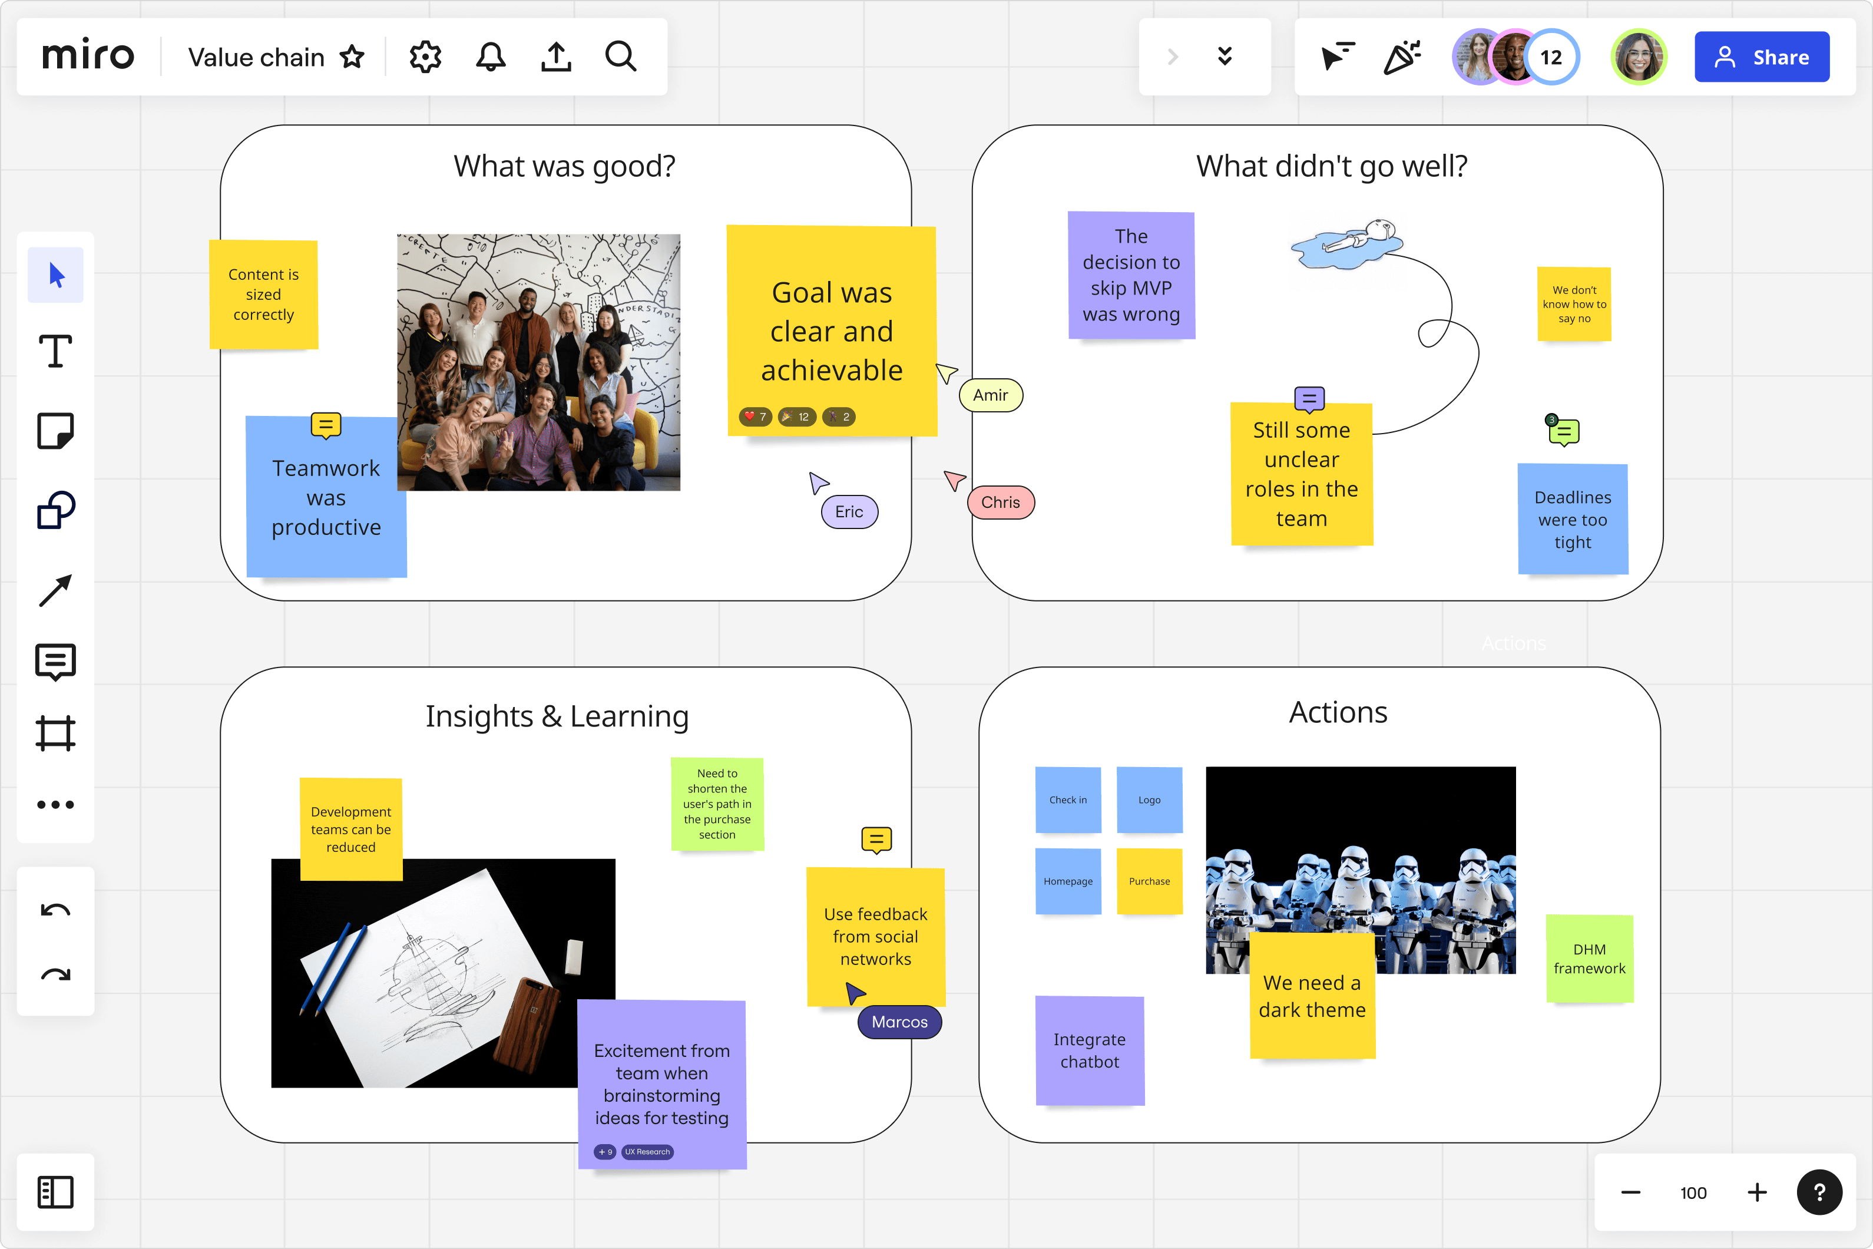Toggle the cursor tracking icon in top bar
The image size is (1873, 1249).
pos(1338,57)
